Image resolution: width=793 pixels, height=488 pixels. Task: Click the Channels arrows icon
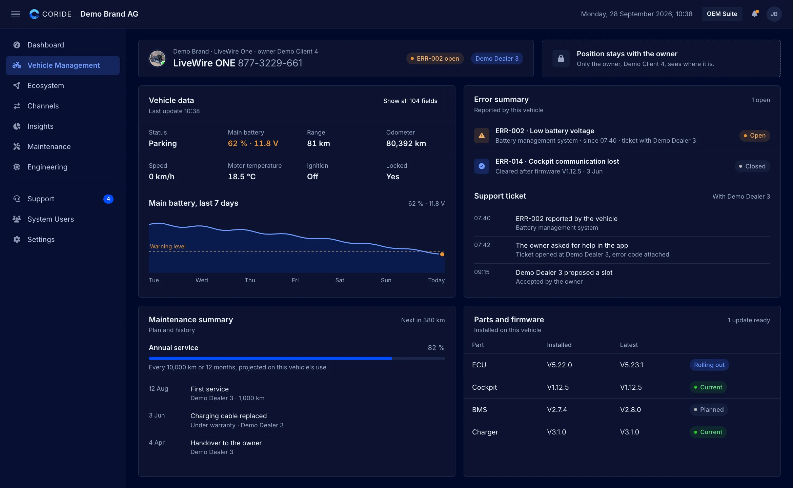(17, 106)
